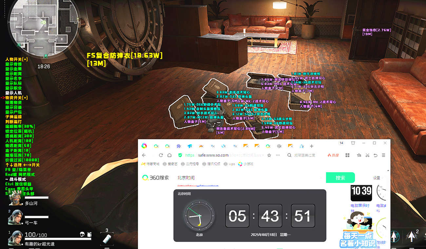The height and width of the screenshot is (249, 426).
Task: Click the analog Beijing clock face
Action: (x=199, y=216)
